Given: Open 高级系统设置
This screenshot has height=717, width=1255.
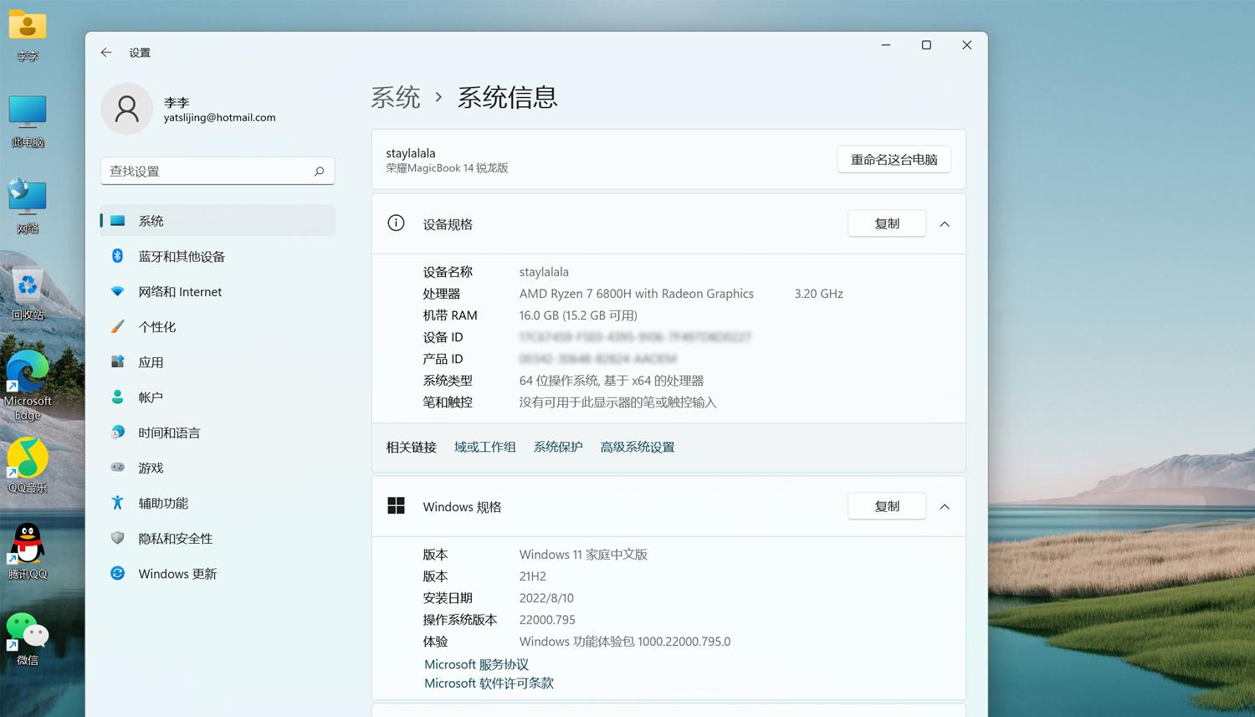Looking at the screenshot, I should (637, 446).
